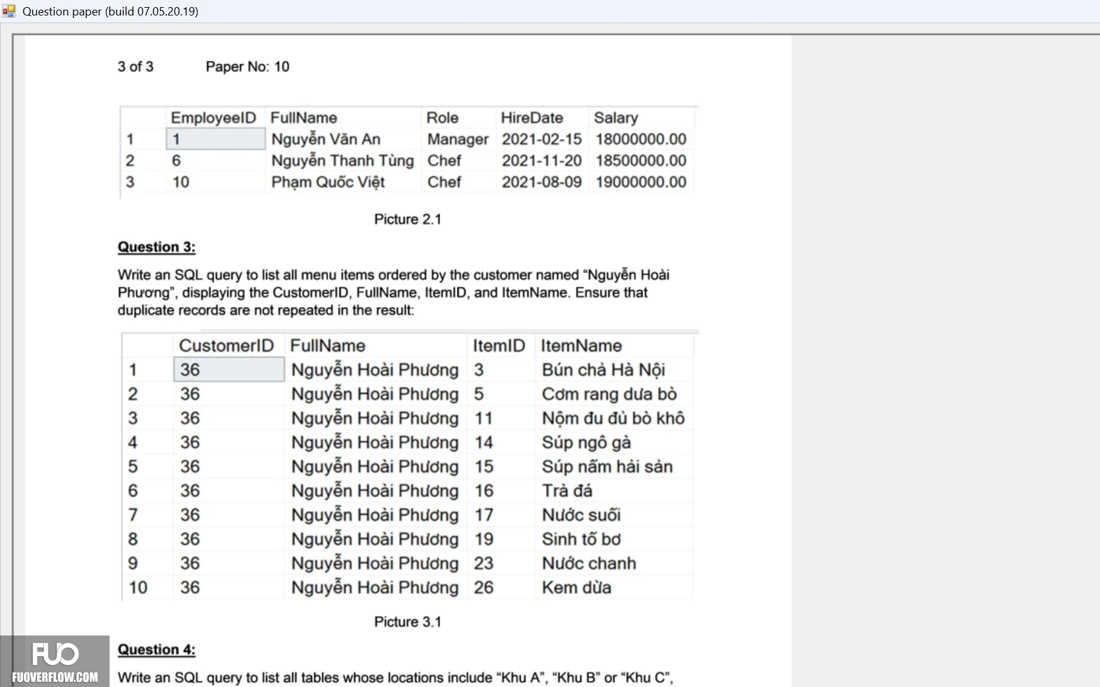Click the hire date 2021-11-20 cell

click(542, 160)
